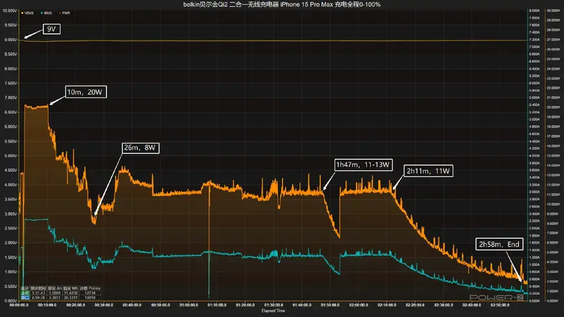
Task: Click the 能量 Wh column header
Action: pos(70,288)
